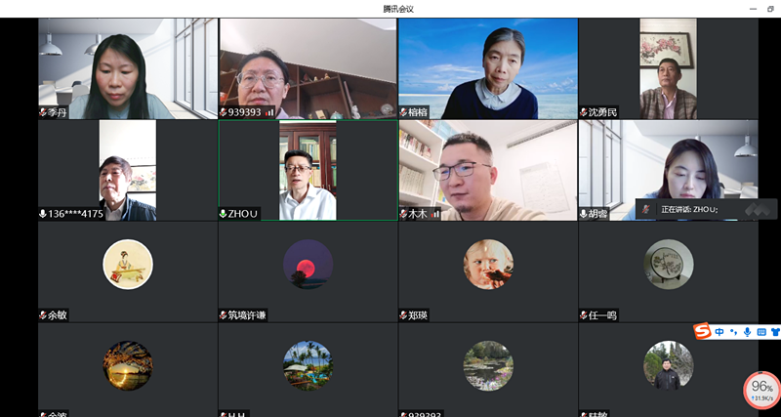Select 沈勇民's video feed

pyautogui.click(x=669, y=68)
